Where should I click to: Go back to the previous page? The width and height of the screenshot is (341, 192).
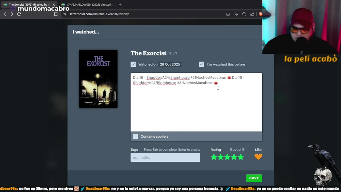pos(5,14)
